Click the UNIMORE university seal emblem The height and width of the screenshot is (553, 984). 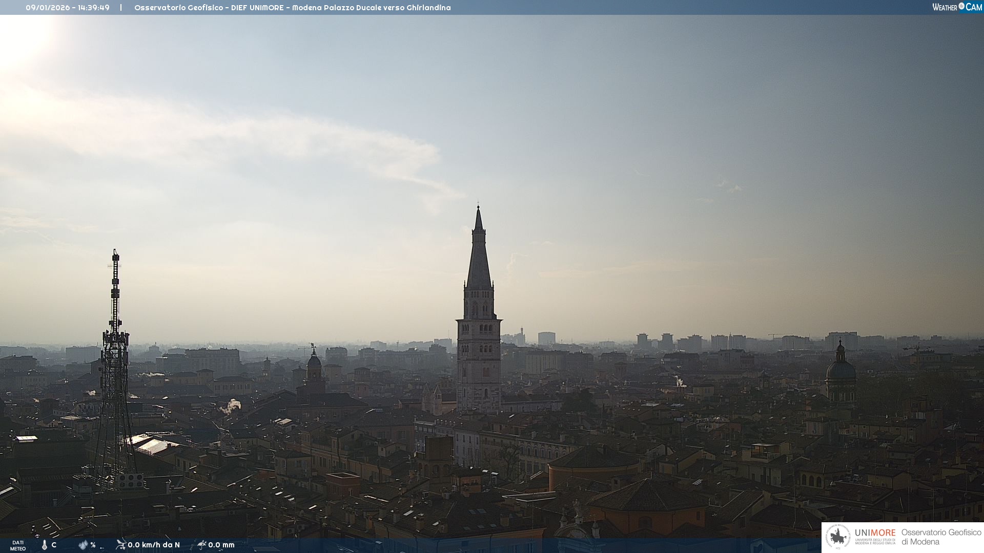838,537
